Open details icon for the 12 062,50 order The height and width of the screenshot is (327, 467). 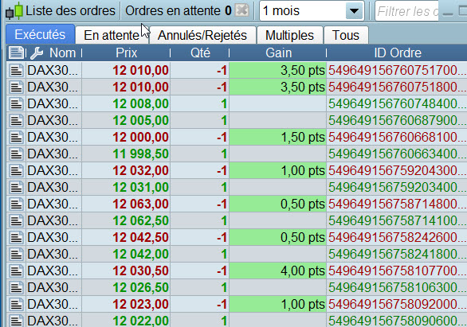[x=16, y=220]
